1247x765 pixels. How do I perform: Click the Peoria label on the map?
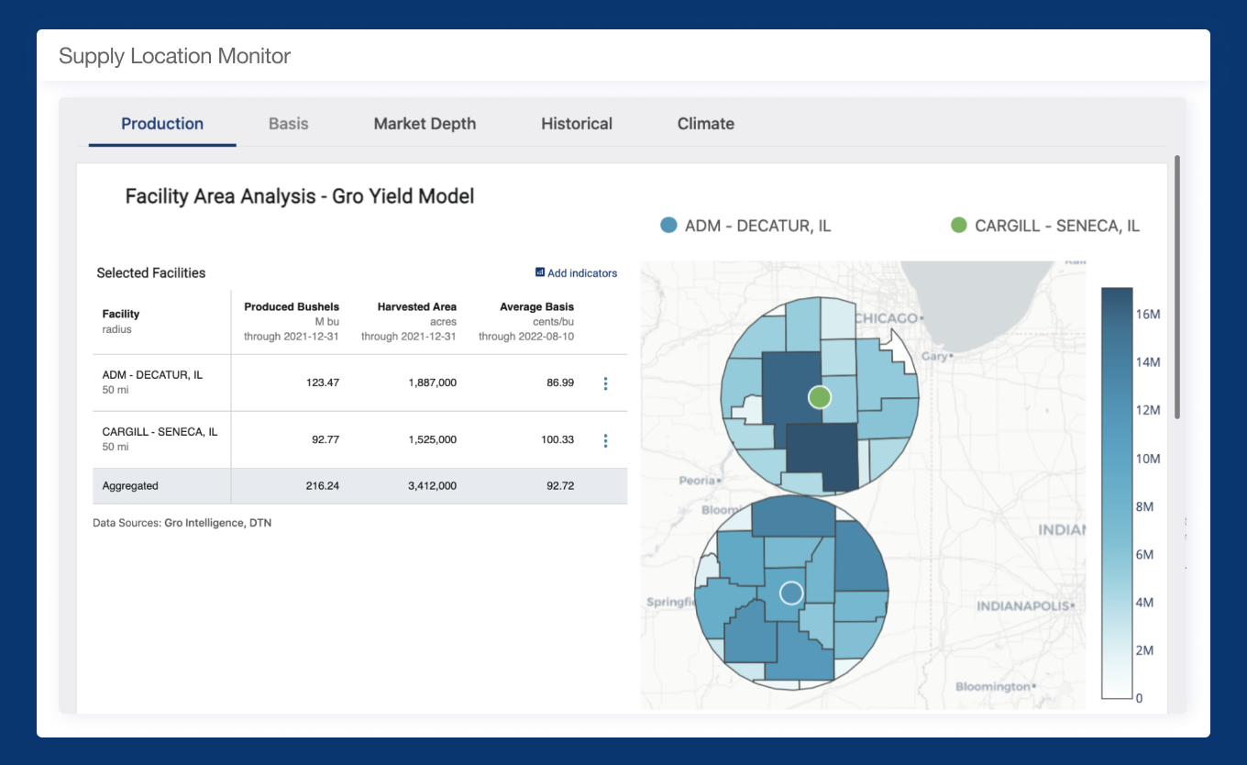coord(700,480)
